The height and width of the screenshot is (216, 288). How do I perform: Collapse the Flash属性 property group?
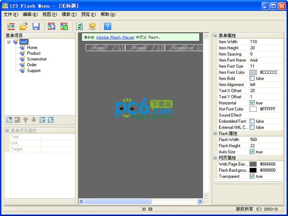pyautogui.click(x=215, y=133)
